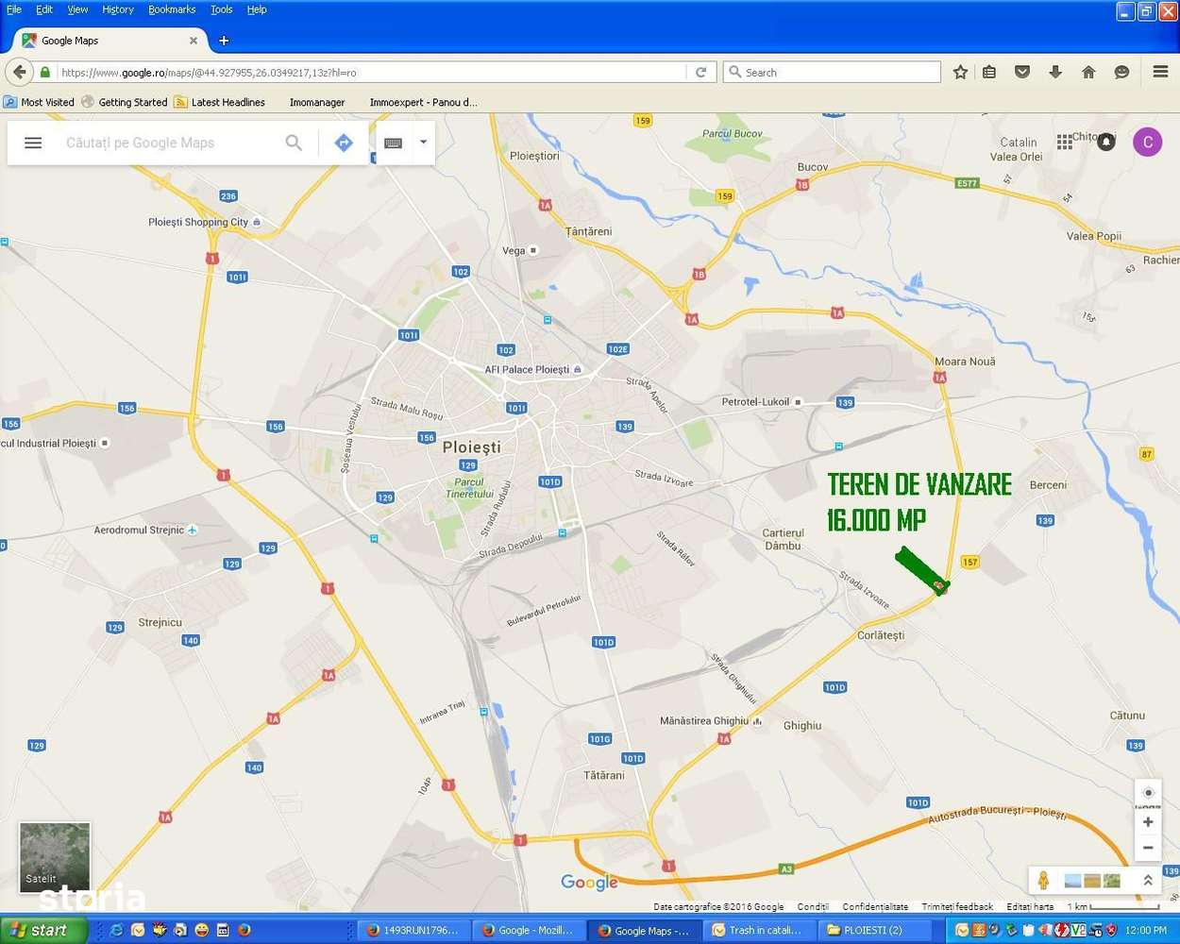Open the Help menu
The width and height of the screenshot is (1180, 944).
(x=257, y=9)
